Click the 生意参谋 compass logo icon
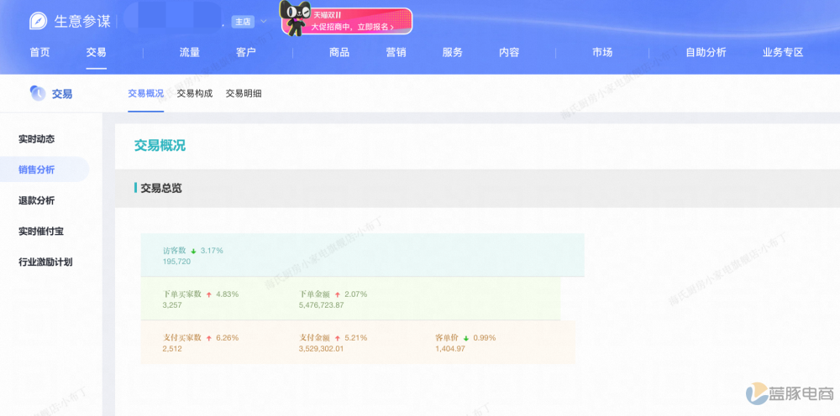 pos(38,22)
